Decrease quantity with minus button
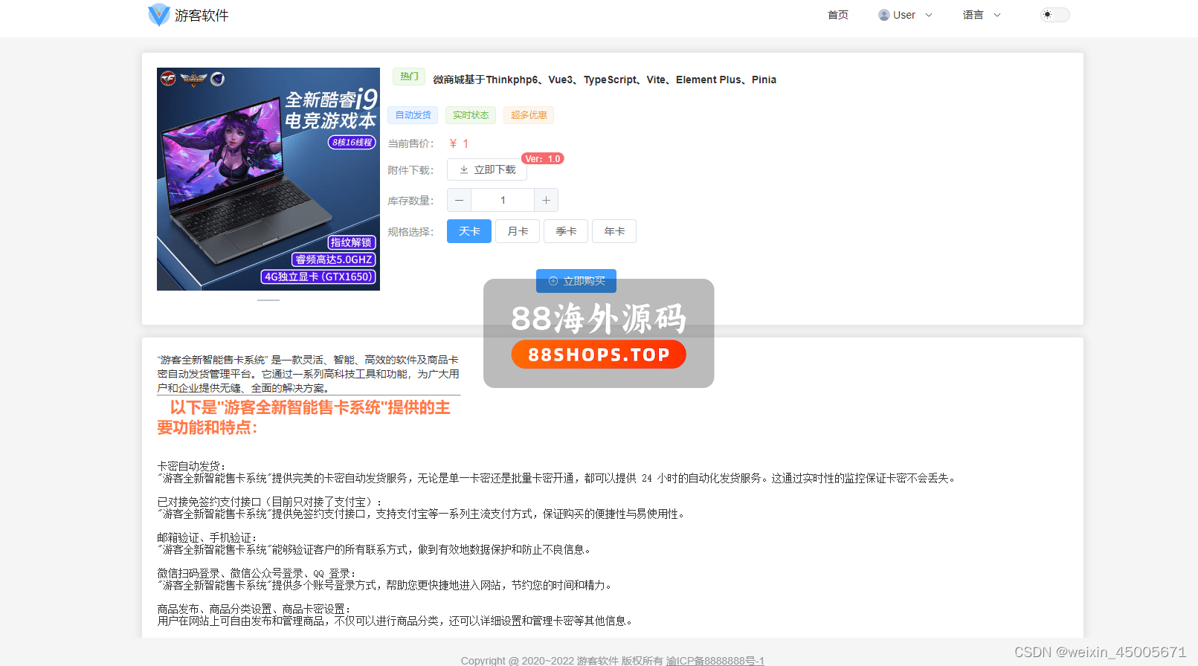 pyautogui.click(x=459, y=200)
